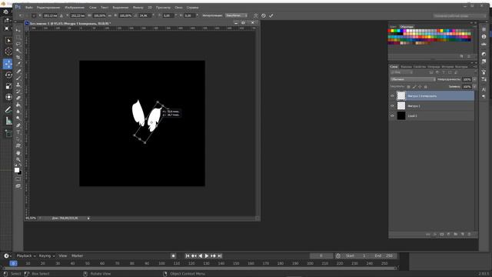Screen dimensions: 492x277
Task: Select the Select Box tool in Blender
Action: click(8, 41)
